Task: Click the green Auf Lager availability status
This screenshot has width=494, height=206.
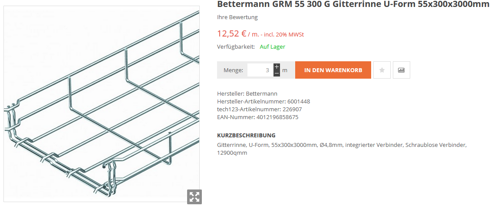Action: (273, 47)
